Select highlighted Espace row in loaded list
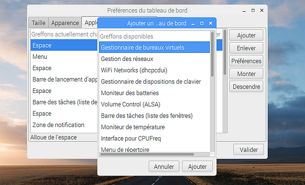The width and height of the screenshot is (305, 185). (64, 45)
